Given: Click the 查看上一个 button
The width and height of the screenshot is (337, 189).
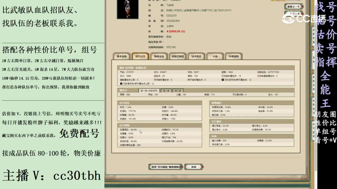Looking at the screenshot, I should point(293,7).
